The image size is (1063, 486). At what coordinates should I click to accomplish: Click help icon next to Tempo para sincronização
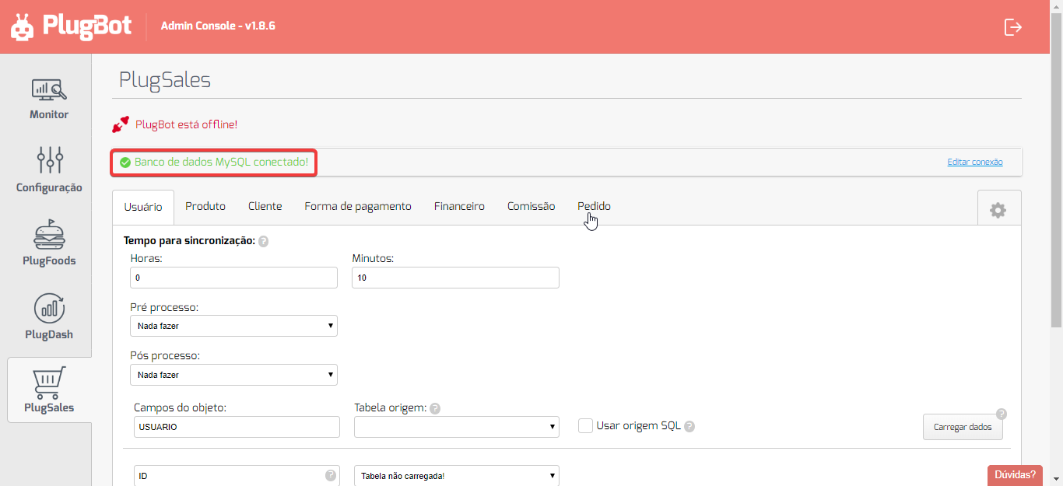click(x=263, y=242)
